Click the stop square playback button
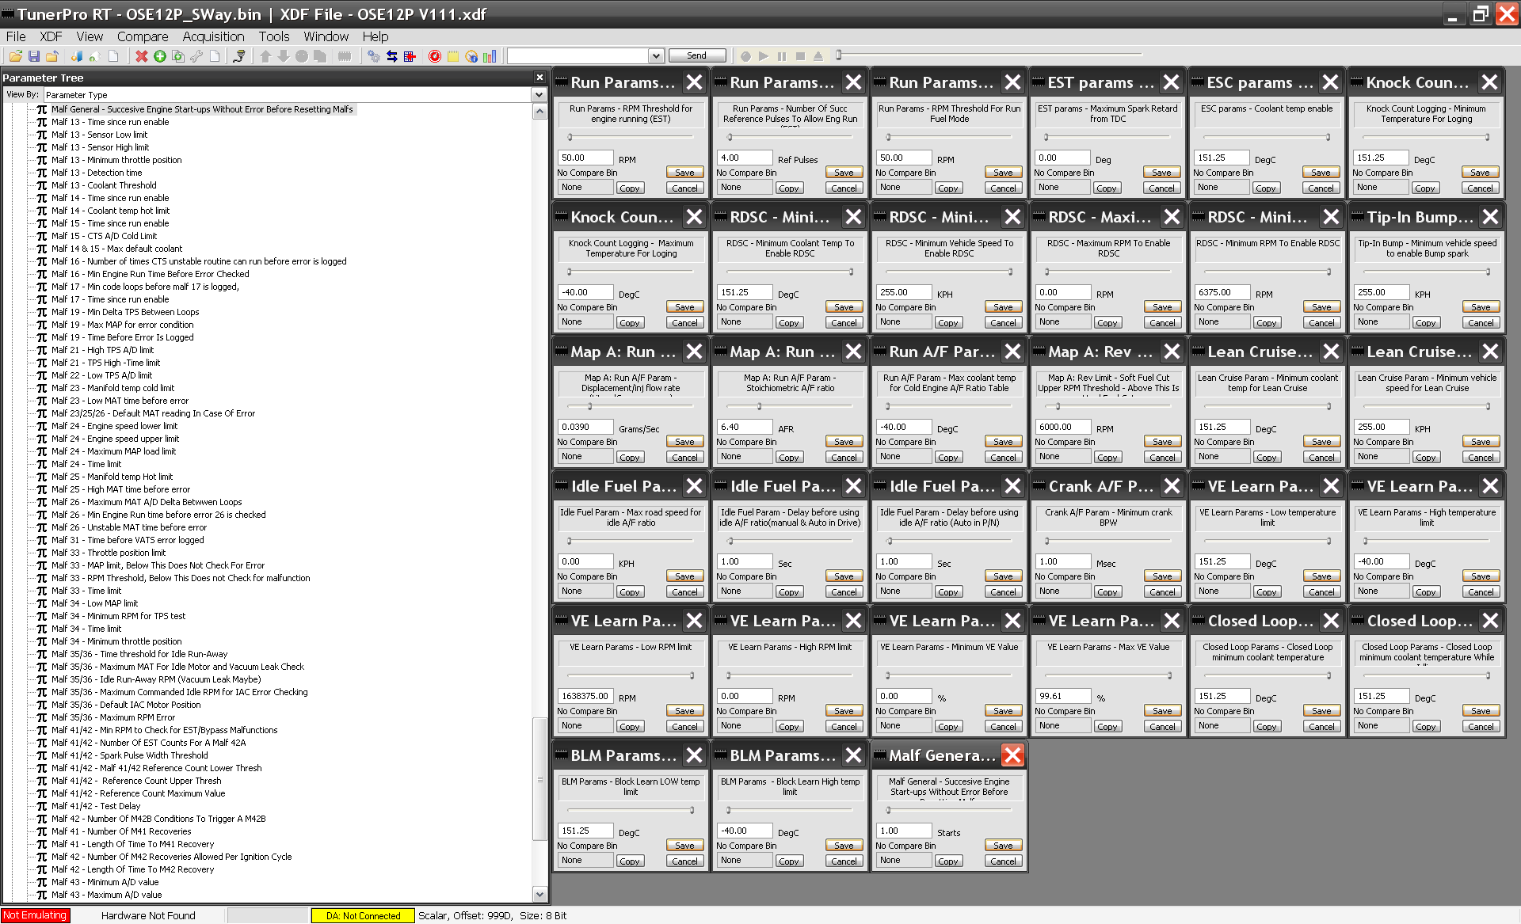The image size is (1521, 924). pos(800,56)
